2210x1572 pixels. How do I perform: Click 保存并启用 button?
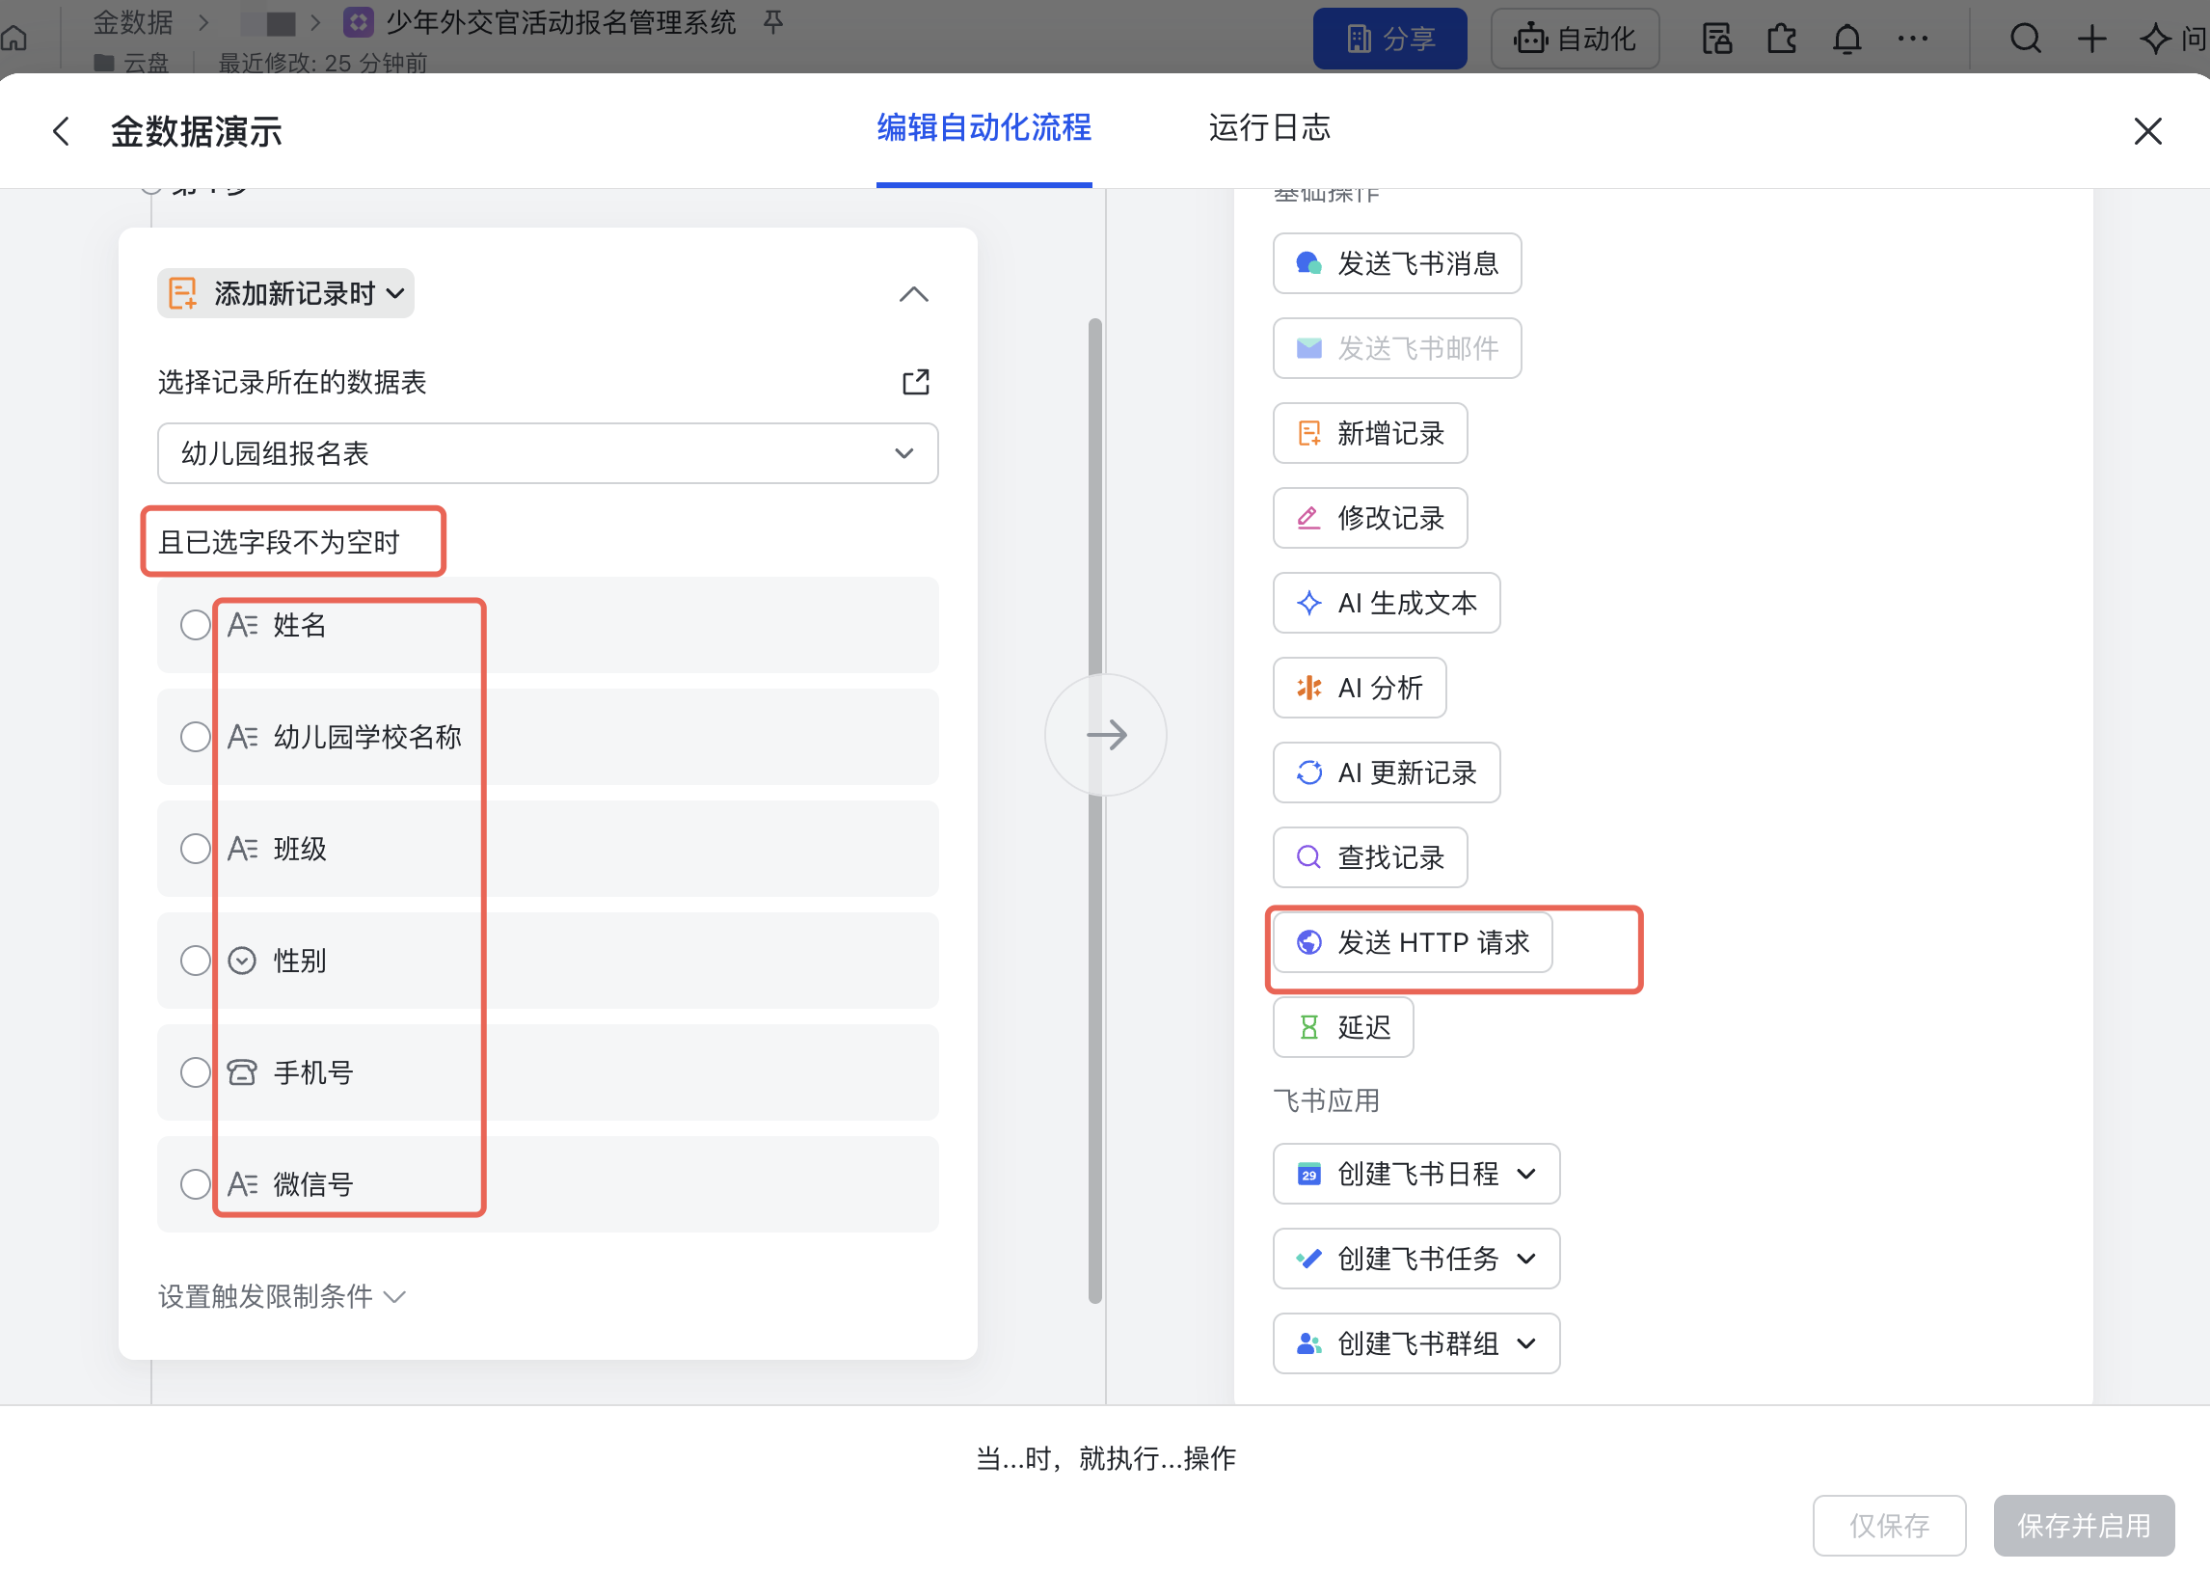pyautogui.click(x=2084, y=1525)
